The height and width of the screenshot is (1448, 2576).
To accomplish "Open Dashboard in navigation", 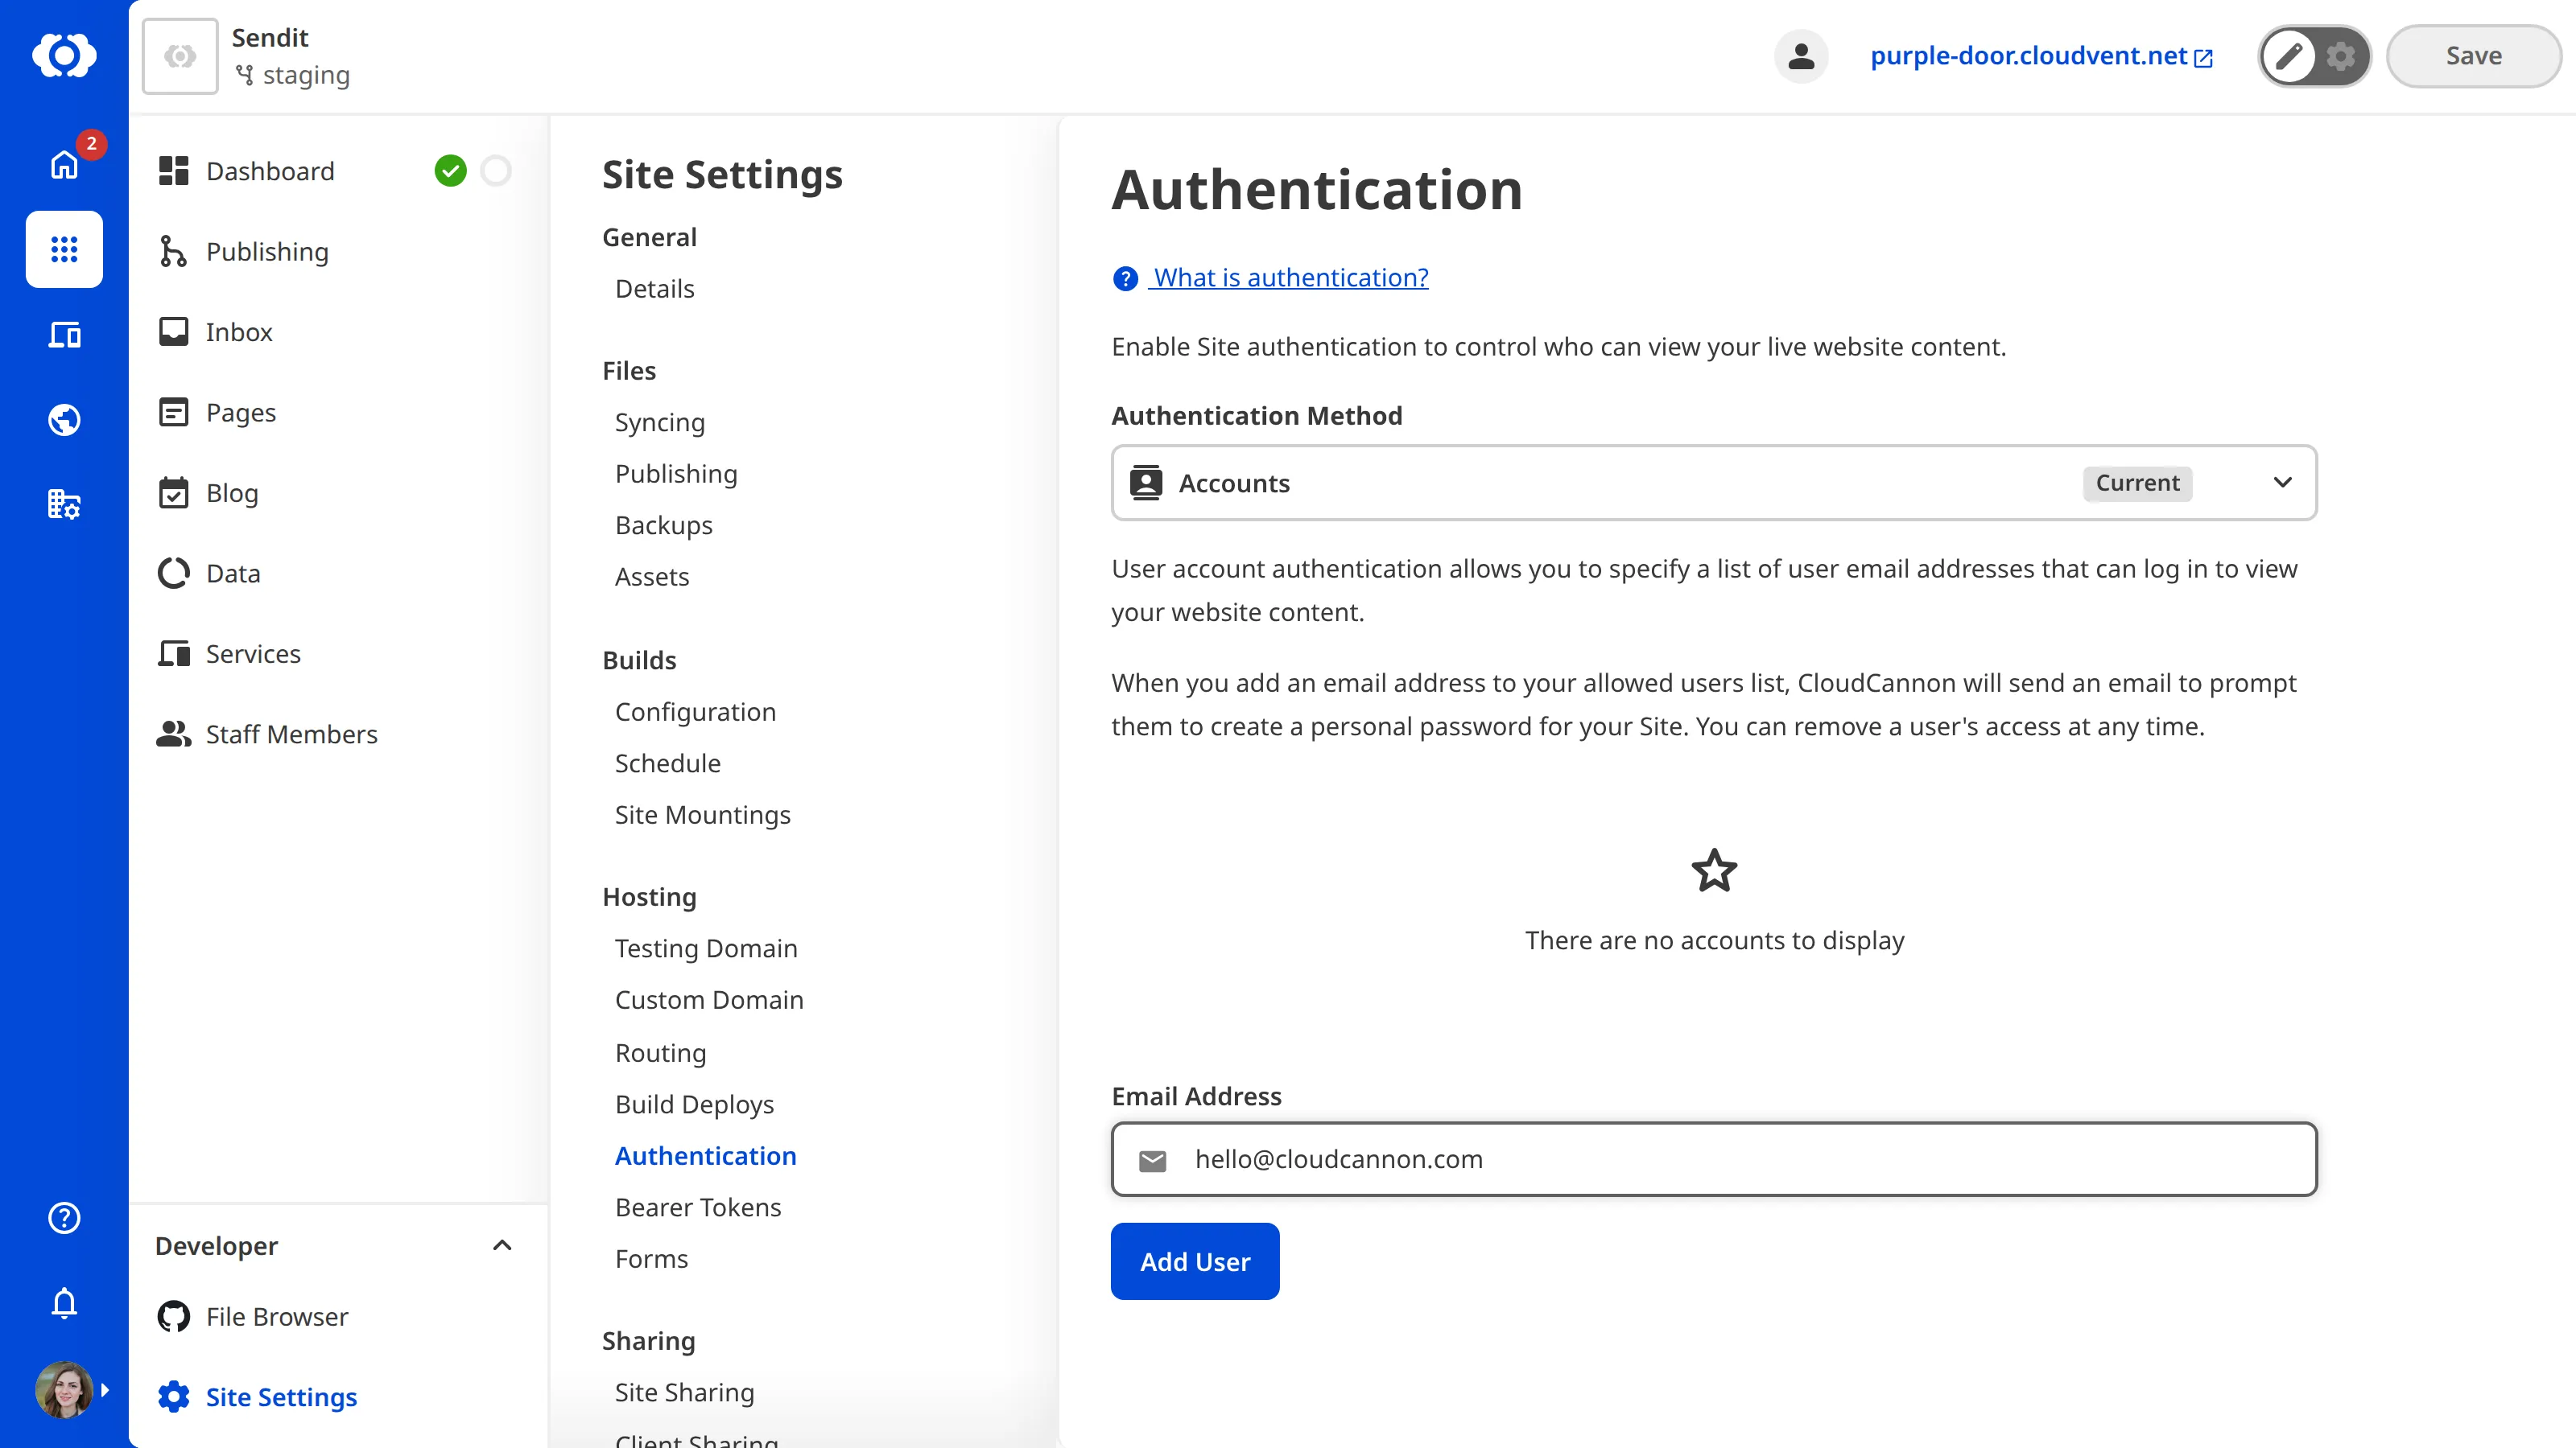I will point(270,171).
